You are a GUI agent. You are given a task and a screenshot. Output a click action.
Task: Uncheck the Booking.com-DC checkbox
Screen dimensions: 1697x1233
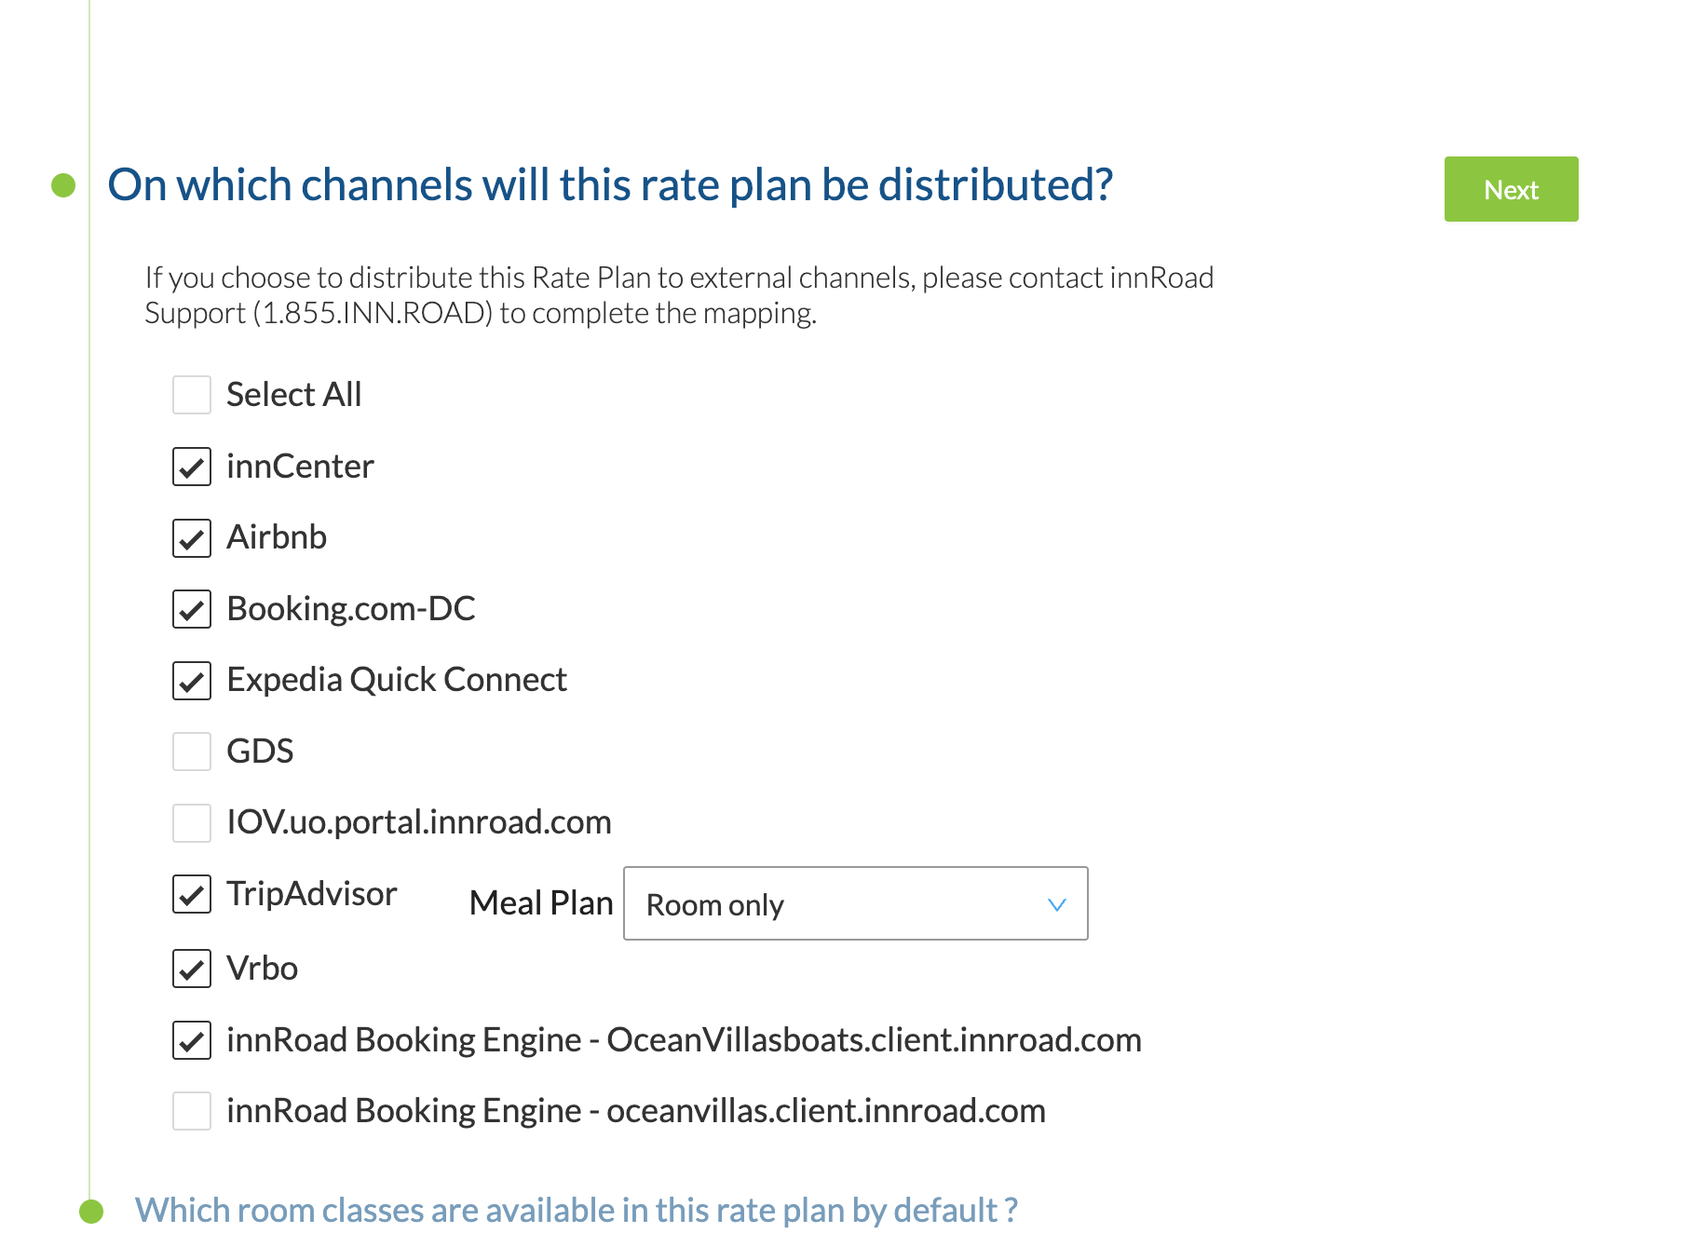tap(192, 609)
